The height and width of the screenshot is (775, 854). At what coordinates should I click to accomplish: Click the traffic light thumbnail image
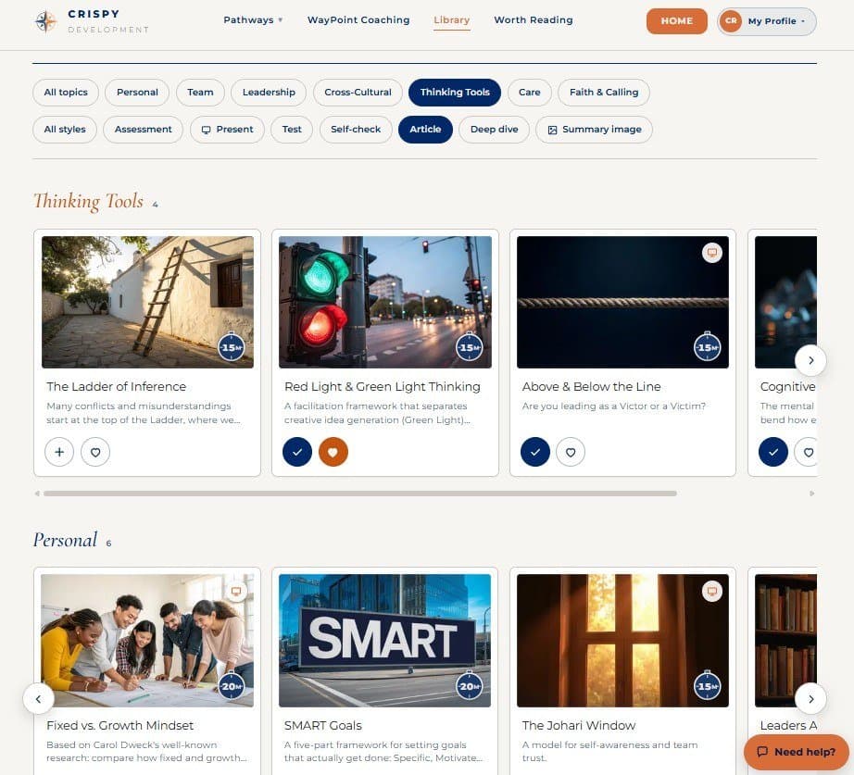tap(385, 302)
